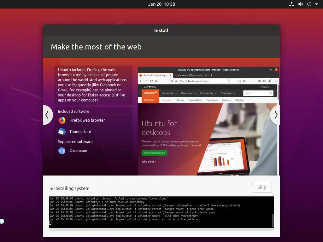Click the Make the most of the web heading
Image resolution: width=323 pixels, height=242 pixels.
[96, 47]
